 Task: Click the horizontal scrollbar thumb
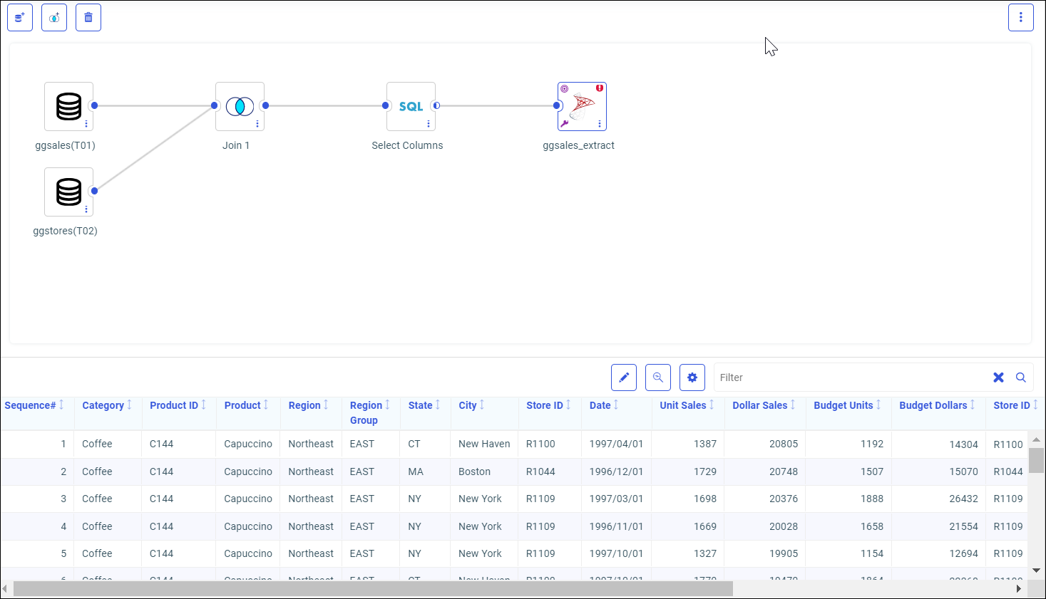[x=373, y=589]
